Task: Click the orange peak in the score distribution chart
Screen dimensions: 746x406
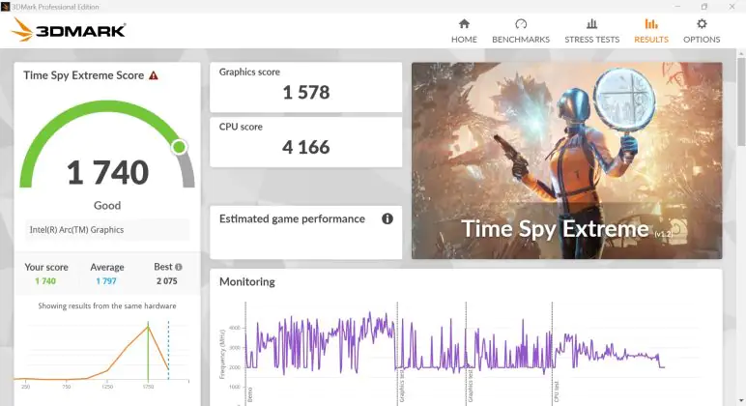Action: coord(148,326)
